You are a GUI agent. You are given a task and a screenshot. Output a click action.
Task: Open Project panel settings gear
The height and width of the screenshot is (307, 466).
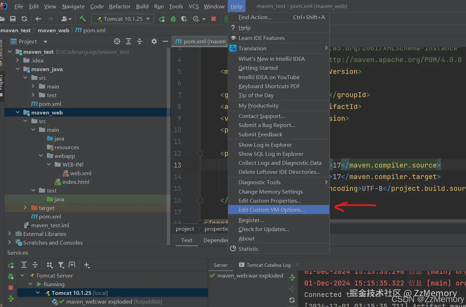(154, 42)
